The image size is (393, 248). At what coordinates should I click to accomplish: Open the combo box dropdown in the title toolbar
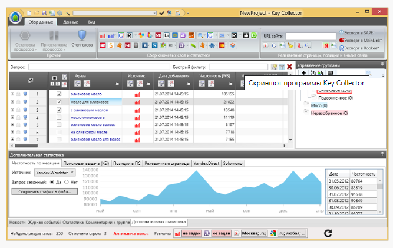coord(154,13)
